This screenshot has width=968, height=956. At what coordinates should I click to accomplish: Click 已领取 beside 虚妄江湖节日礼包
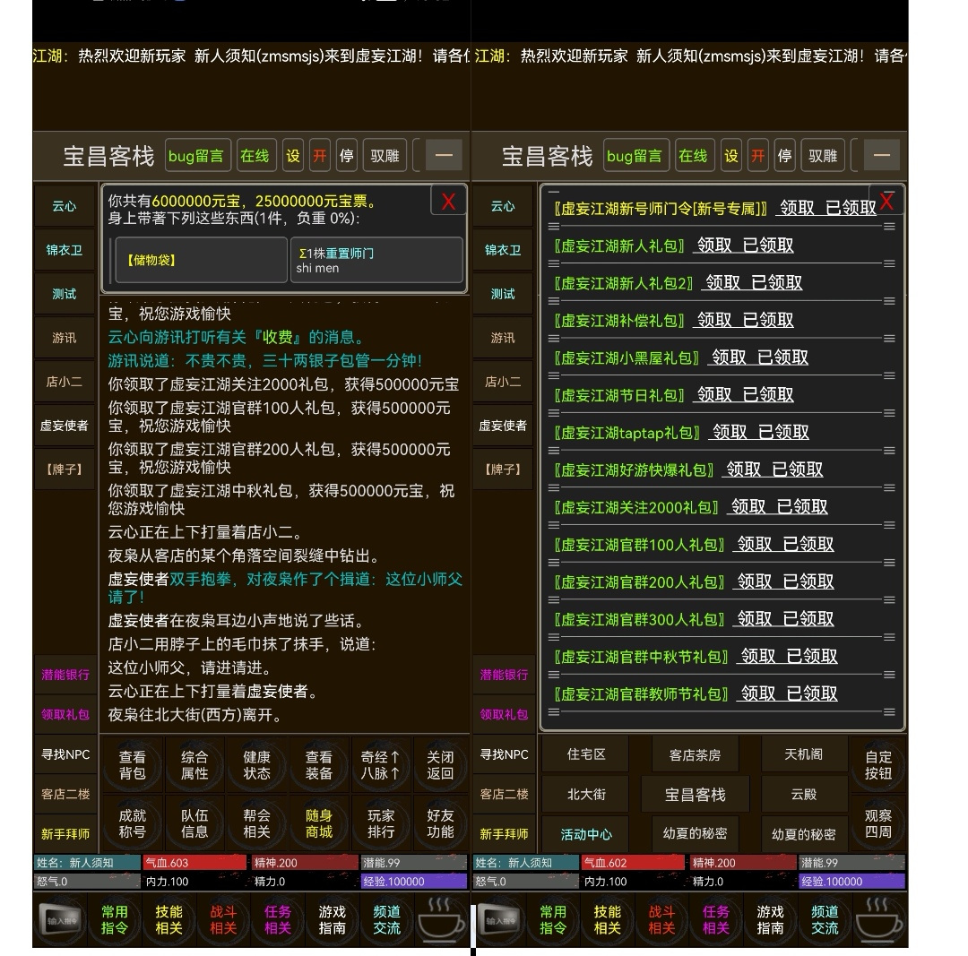click(x=768, y=394)
